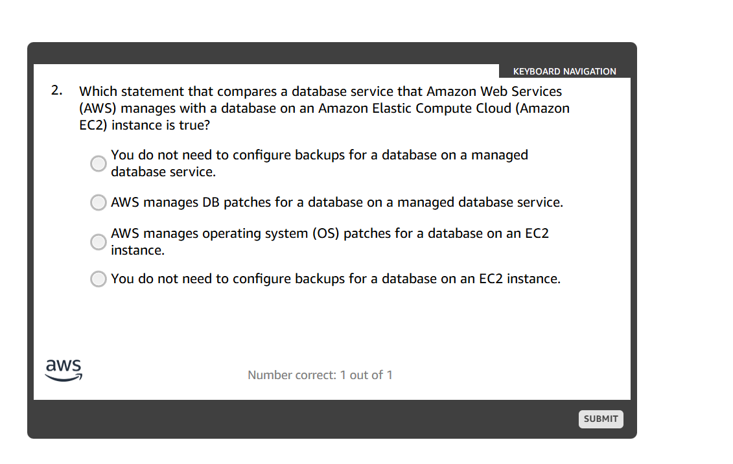This screenshot has width=733, height=464.
Task: Click the option text mentioning managed database service patches
Action: [x=337, y=202]
